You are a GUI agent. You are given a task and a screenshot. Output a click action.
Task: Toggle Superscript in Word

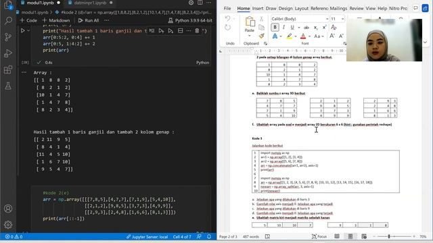tap(325, 27)
